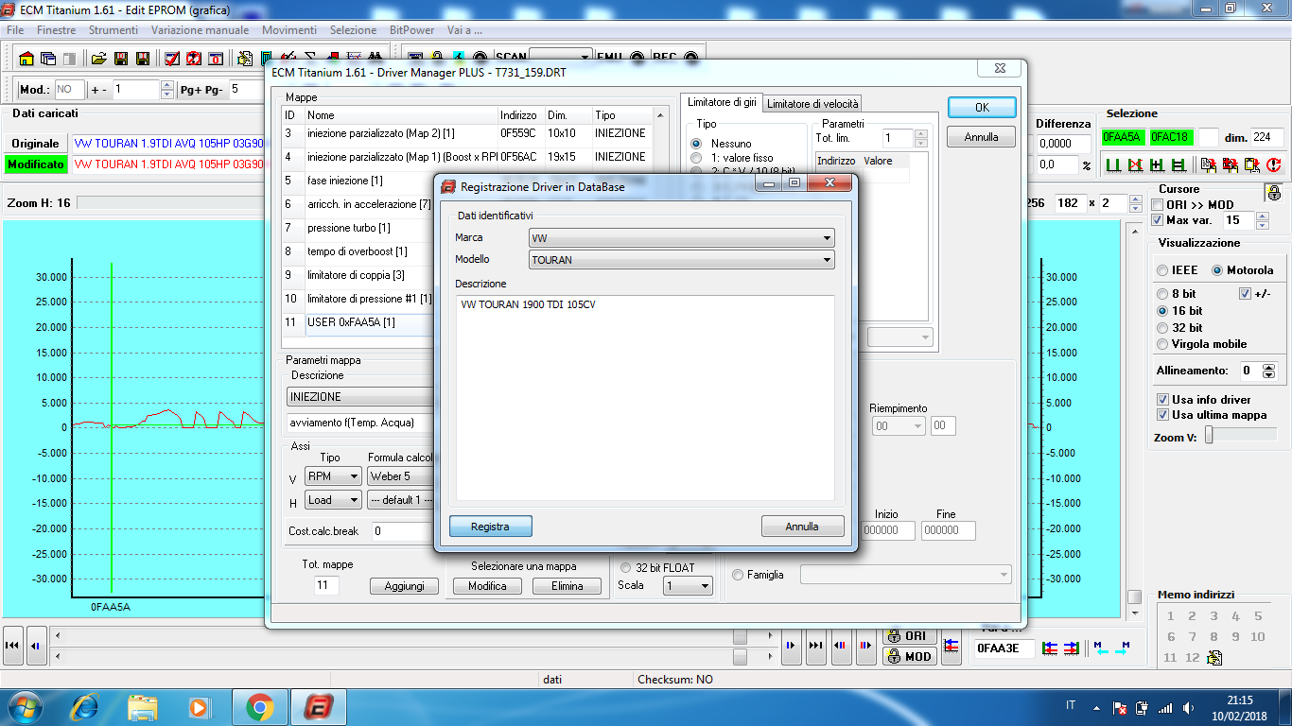1292x726 pixels.
Task: Open the File menu
Action: (15, 30)
